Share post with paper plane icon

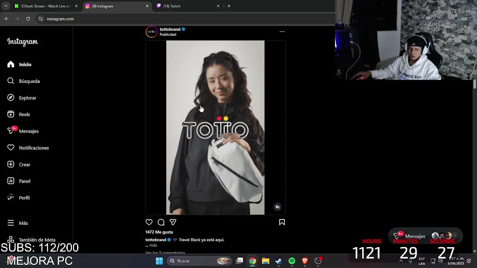pyautogui.click(x=173, y=222)
